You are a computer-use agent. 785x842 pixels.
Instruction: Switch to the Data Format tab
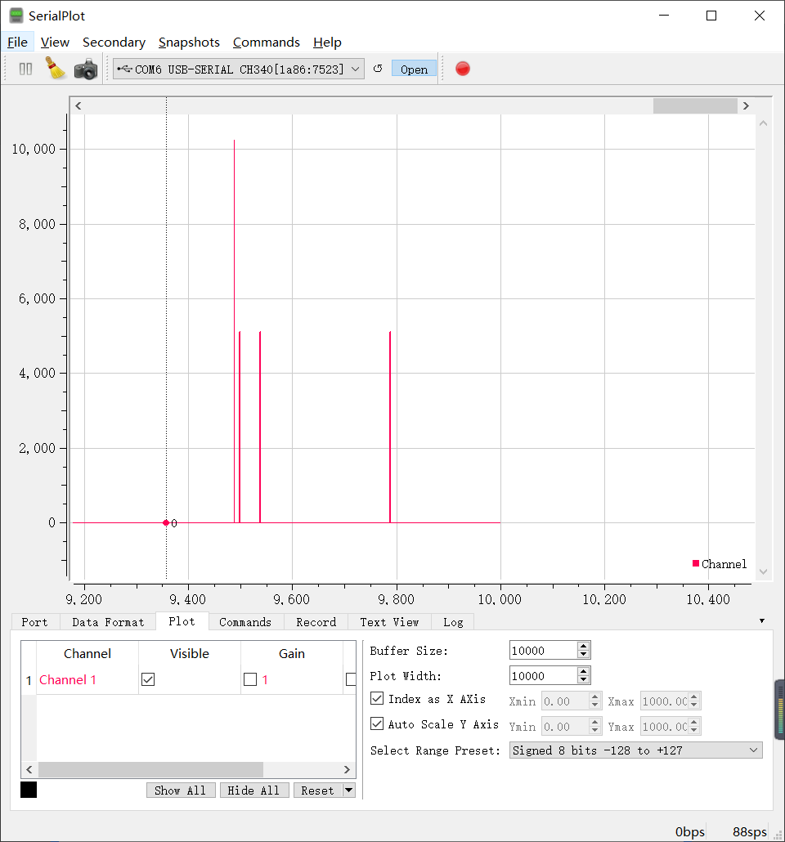pos(108,622)
